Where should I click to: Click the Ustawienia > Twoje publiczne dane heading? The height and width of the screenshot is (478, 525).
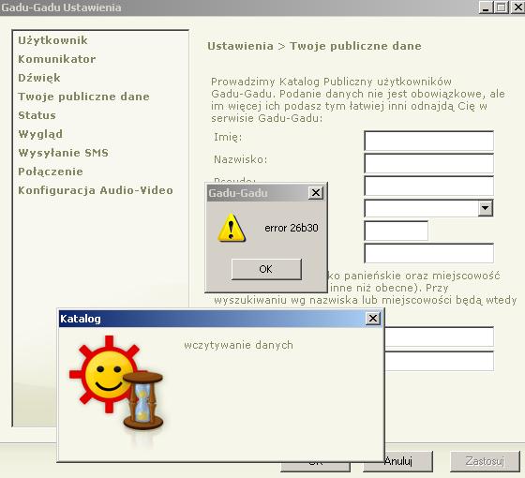coord(314,46)
